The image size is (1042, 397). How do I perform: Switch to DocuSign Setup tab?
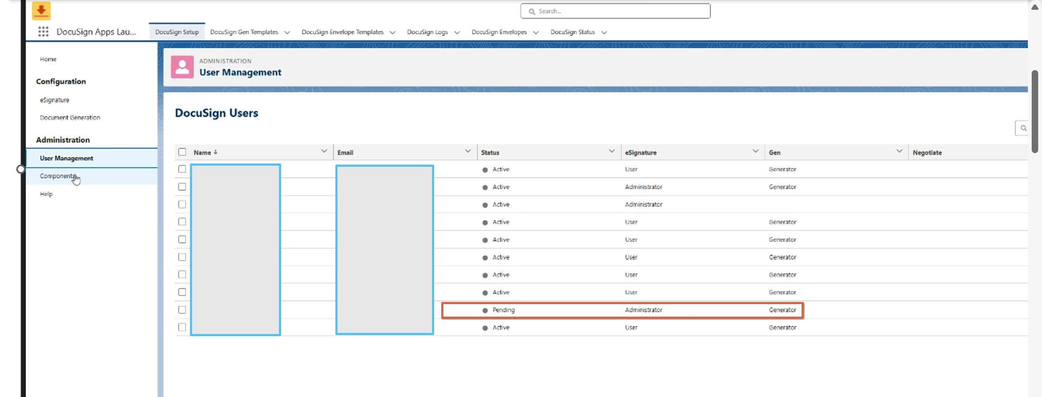point(177,32)
